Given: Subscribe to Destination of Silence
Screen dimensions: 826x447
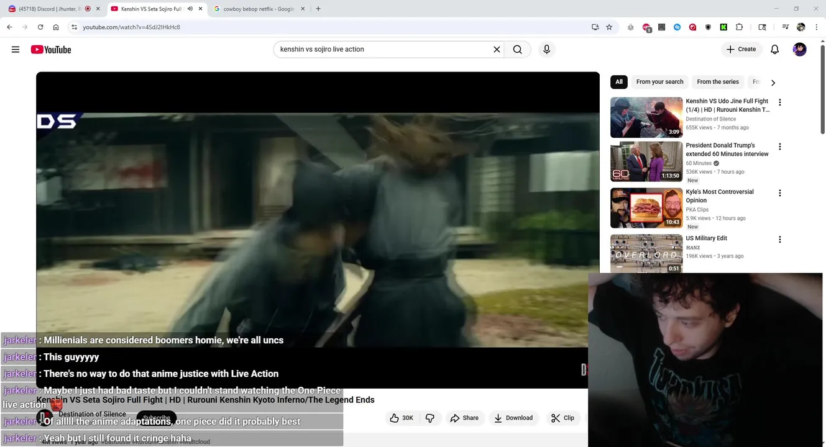Looking at the screenshot, I should coord(157,418).
